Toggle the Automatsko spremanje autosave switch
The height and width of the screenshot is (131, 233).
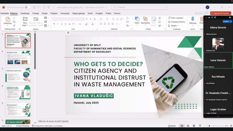(x=28, y=7)
